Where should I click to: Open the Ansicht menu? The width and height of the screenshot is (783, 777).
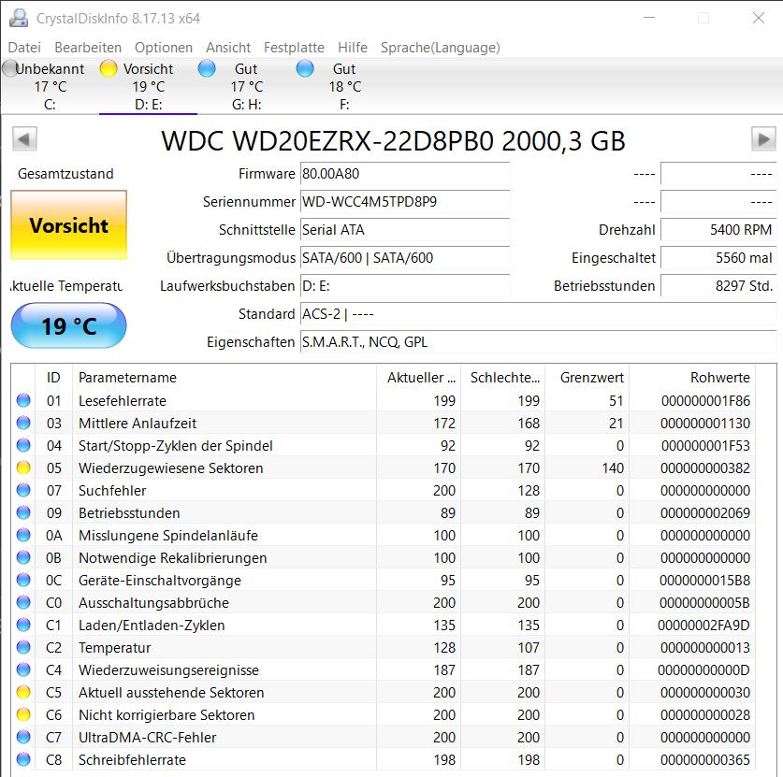228,48
